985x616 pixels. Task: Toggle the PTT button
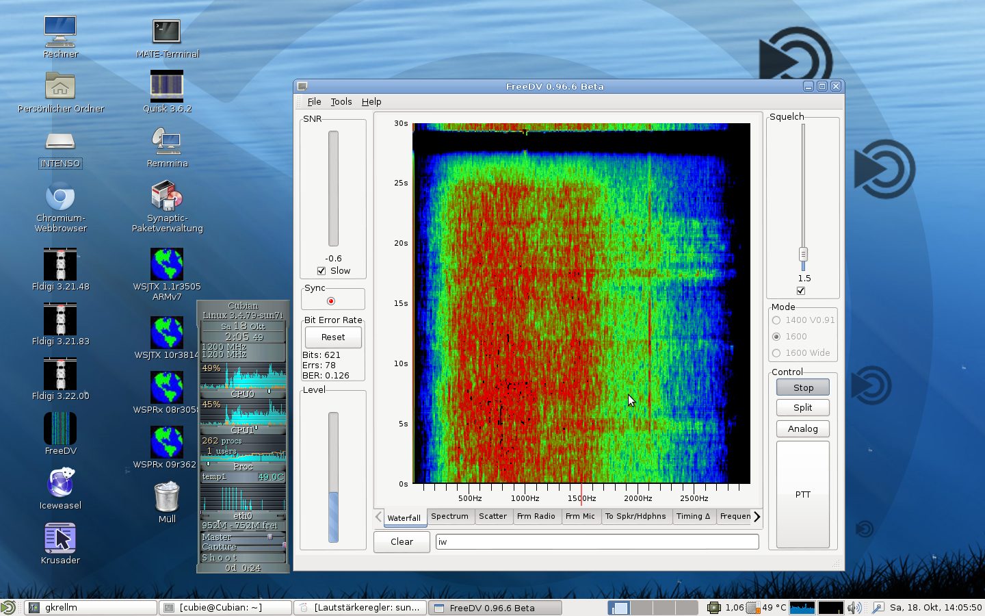pos(802,494)
